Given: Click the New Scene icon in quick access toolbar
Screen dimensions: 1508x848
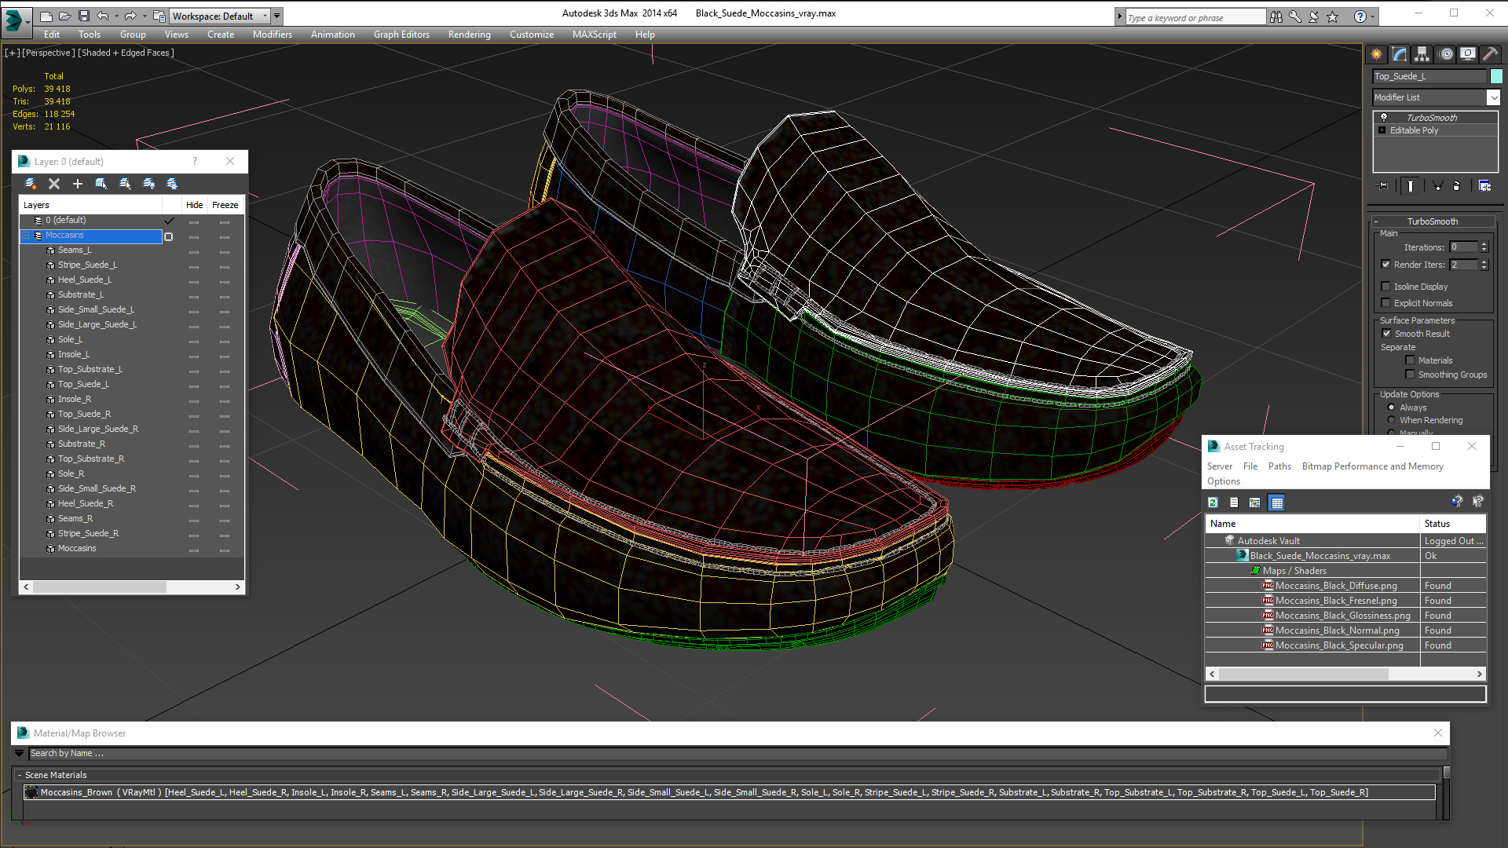Looking at the screenshot, I should coord(46,16).
